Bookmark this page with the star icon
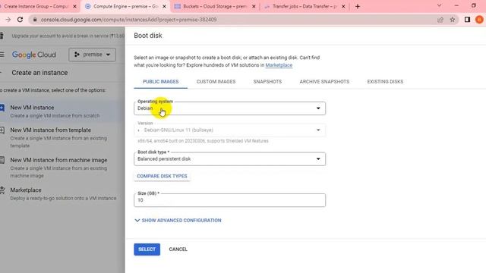Image resolution: width=486 pixels, height=273 pixels. tap(453, 20)
